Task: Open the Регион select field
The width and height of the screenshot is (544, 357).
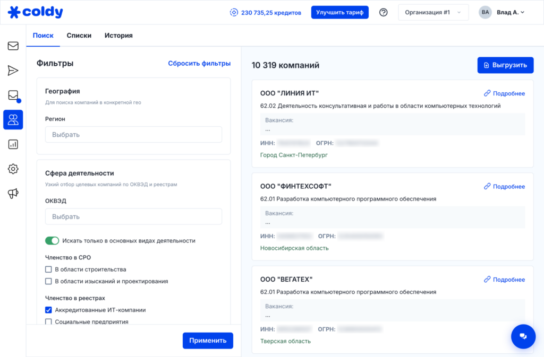Action: pos(133,134)
